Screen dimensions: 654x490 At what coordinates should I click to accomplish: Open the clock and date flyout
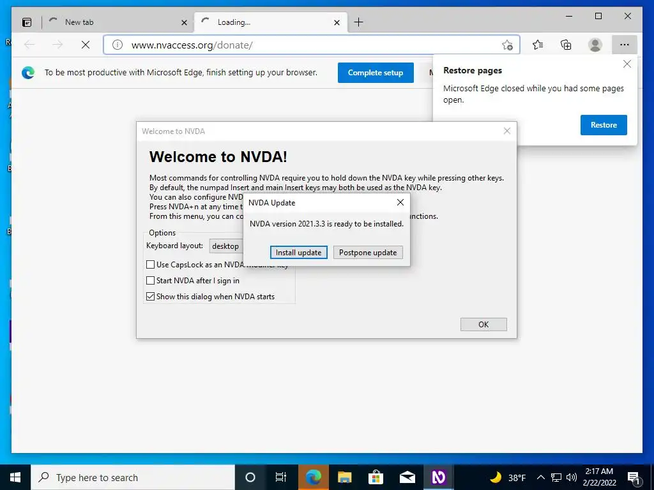(599, 477)
